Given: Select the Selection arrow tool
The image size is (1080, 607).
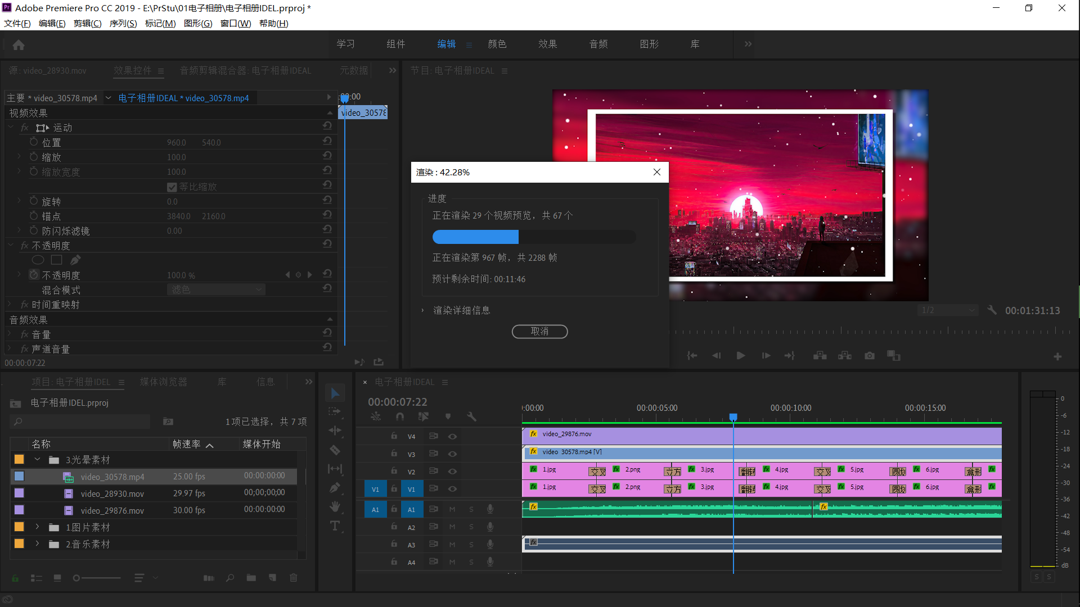Looking at the screenshot, I should pos(335,393).
